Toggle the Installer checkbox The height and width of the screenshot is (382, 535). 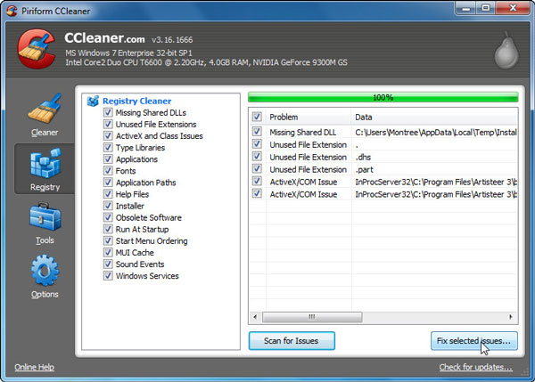coord(108,206)
